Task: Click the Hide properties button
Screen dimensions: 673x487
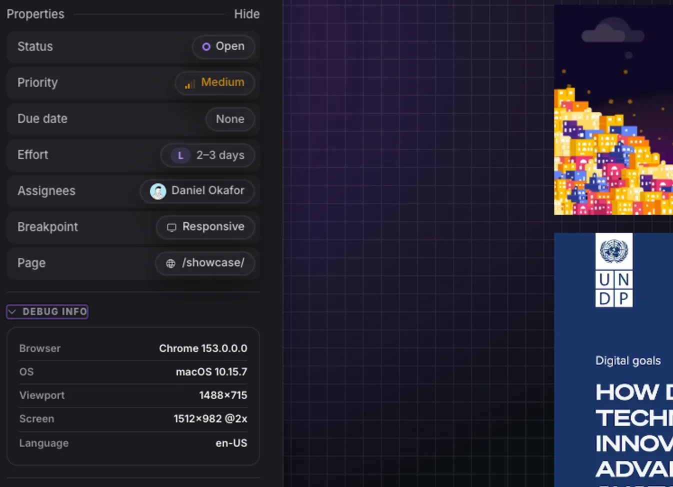Action: (x=246, y=14)
